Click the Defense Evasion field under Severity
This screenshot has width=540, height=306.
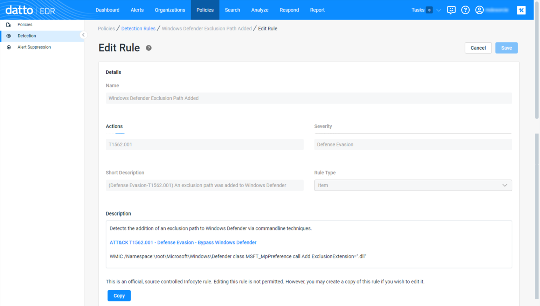pyautogui.click(x=413, y=145)
